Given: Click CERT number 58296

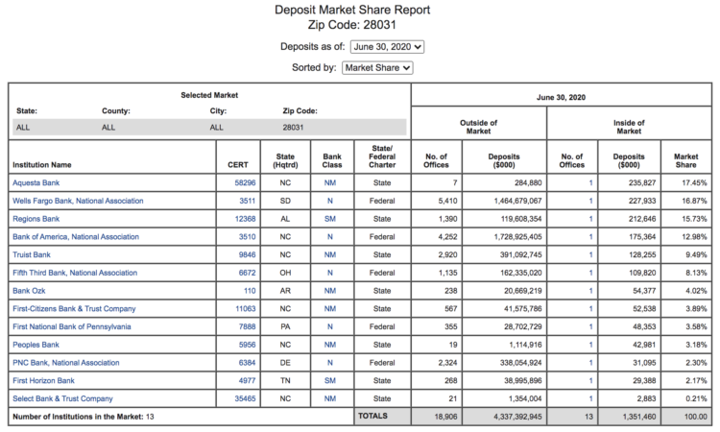Looking at the screenshot, I should (245, 182).
